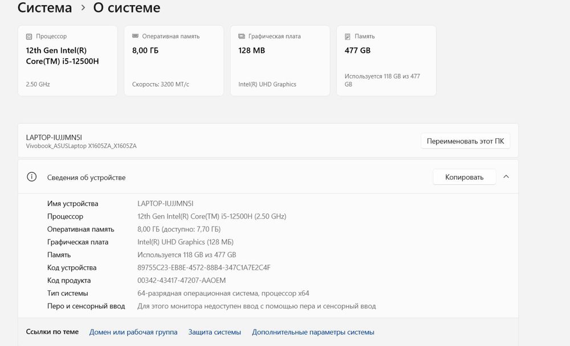Viewport: 570px width, 346px height.
Task: Click LAPTOP-IUJJMN5I value in Имя устройства row
Action: coord(165,204)
